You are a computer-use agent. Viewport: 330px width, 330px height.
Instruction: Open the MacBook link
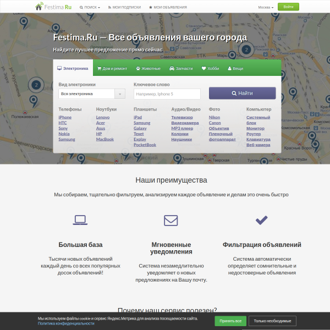105,139
